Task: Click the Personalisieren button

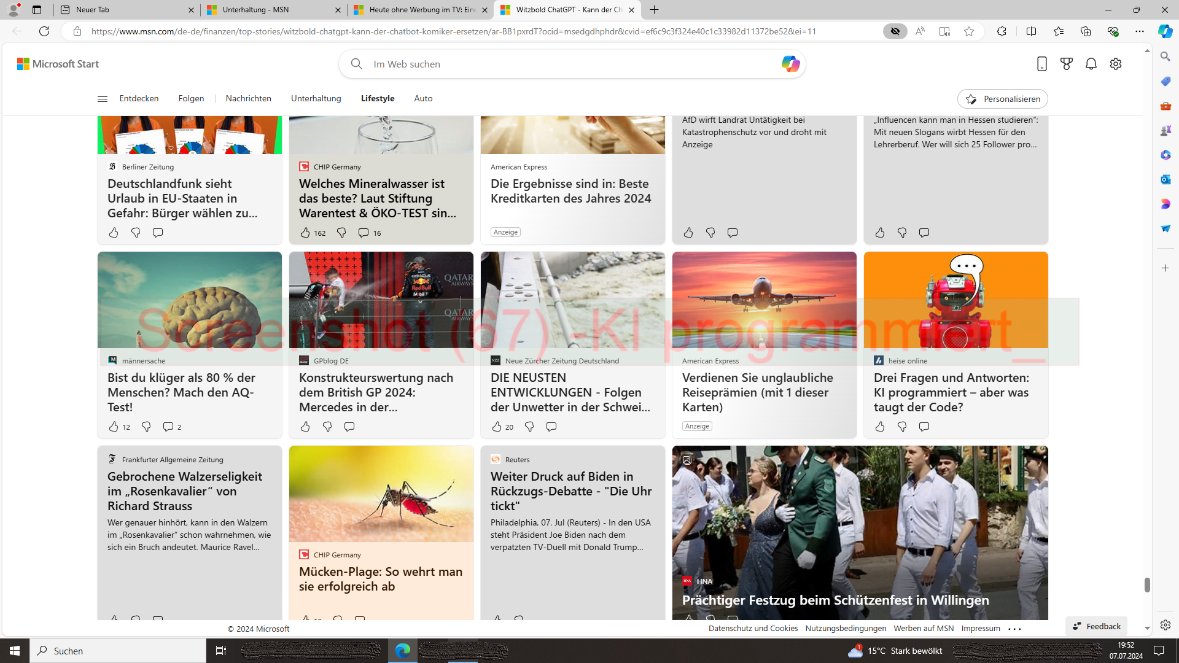Action: point(1002,99)
